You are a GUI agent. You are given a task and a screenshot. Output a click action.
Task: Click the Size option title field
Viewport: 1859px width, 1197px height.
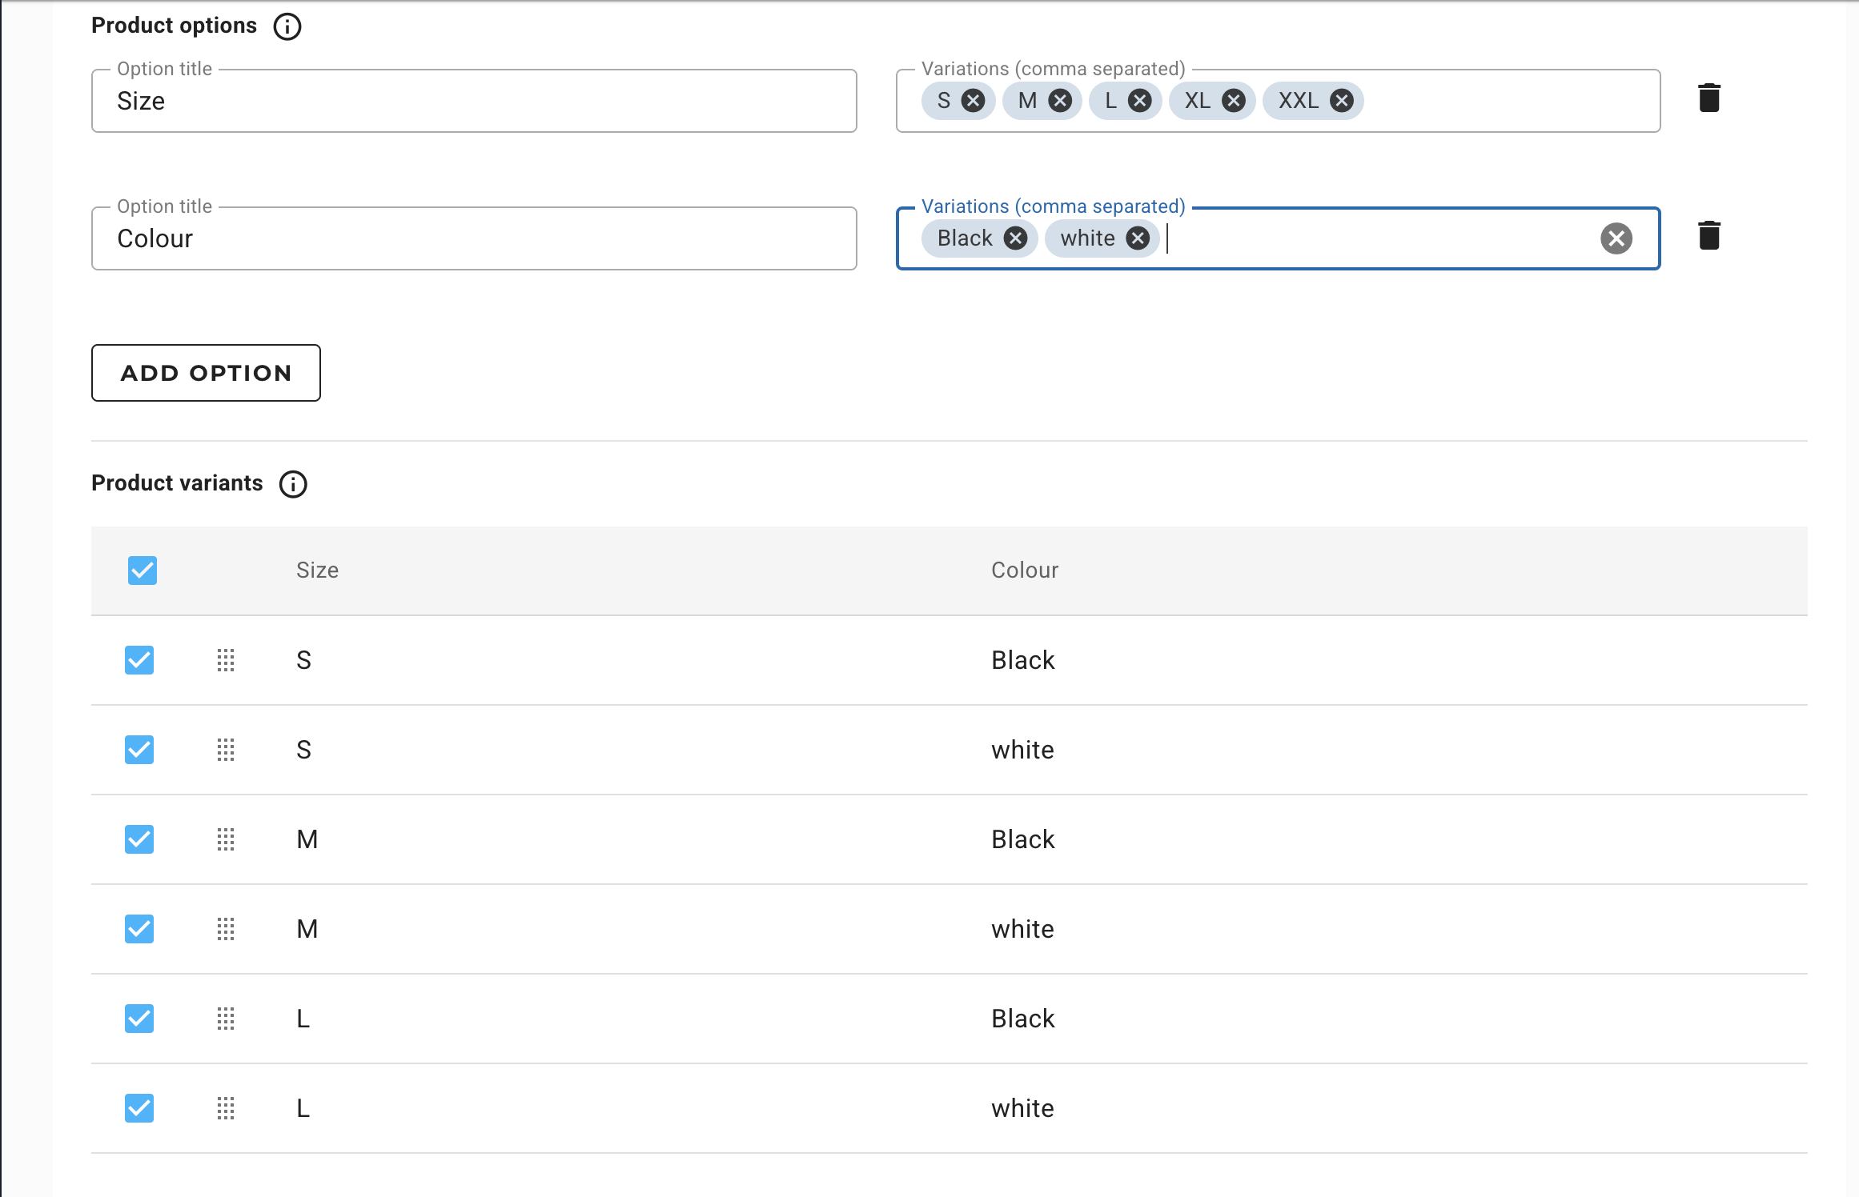coord(474,102)
